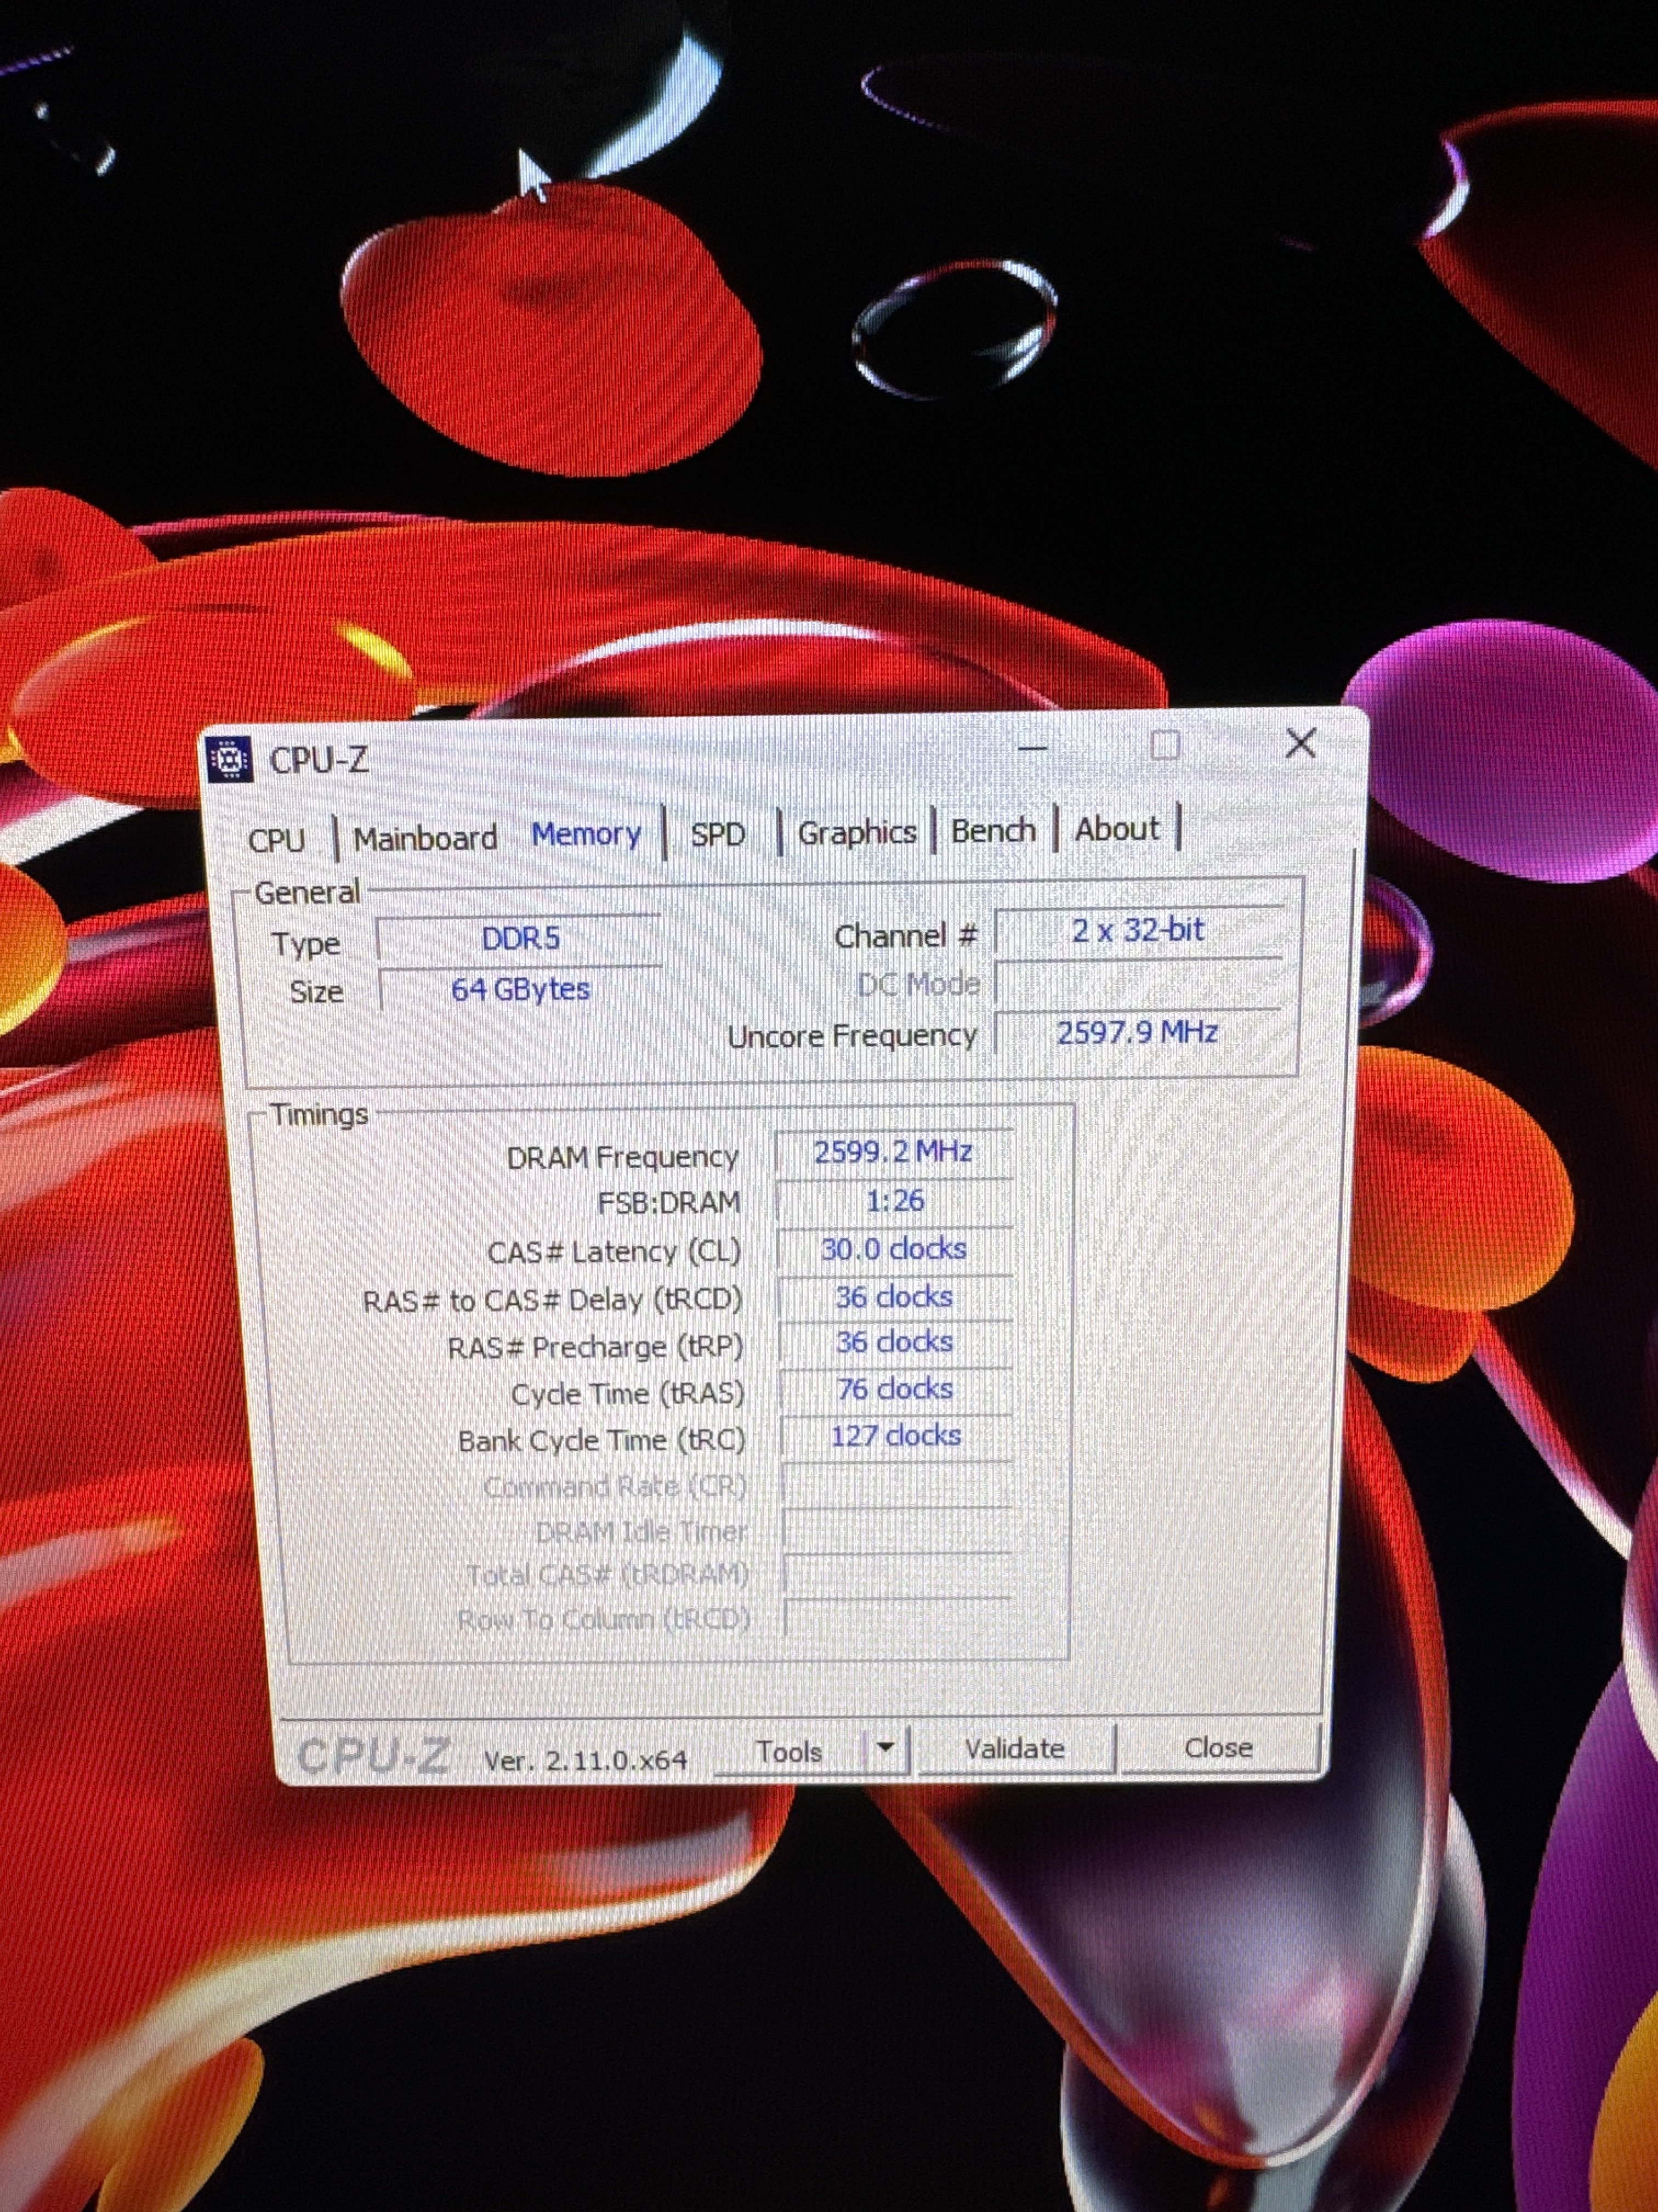Click the tRAS 76 clocks value
Image resolution: width=1658 pixels, height=2212 pixels.
[895, 1389]
